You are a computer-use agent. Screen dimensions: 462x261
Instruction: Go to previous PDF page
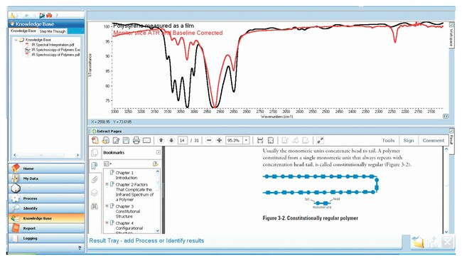point(161,140)
